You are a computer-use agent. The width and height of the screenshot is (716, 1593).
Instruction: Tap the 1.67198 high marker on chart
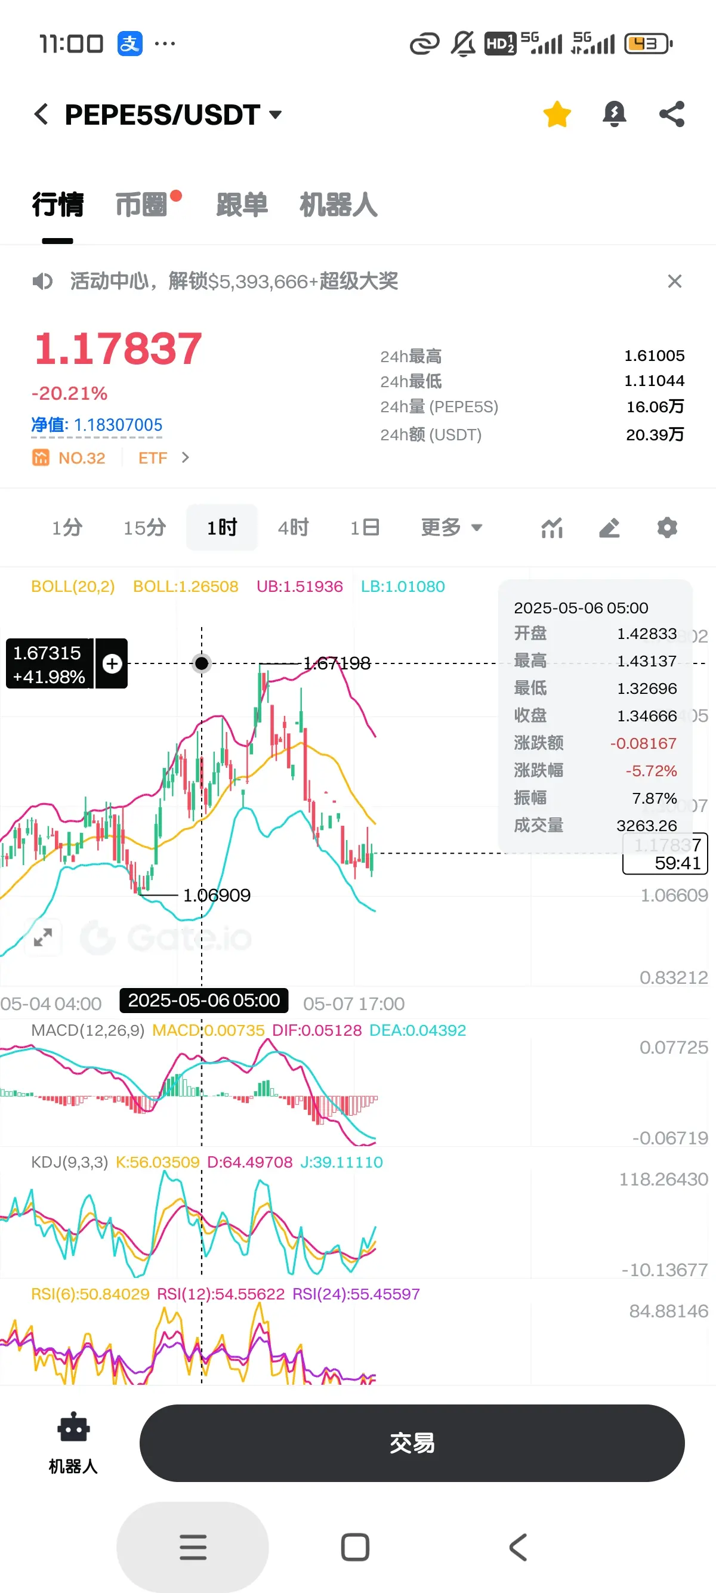[337, 663]
